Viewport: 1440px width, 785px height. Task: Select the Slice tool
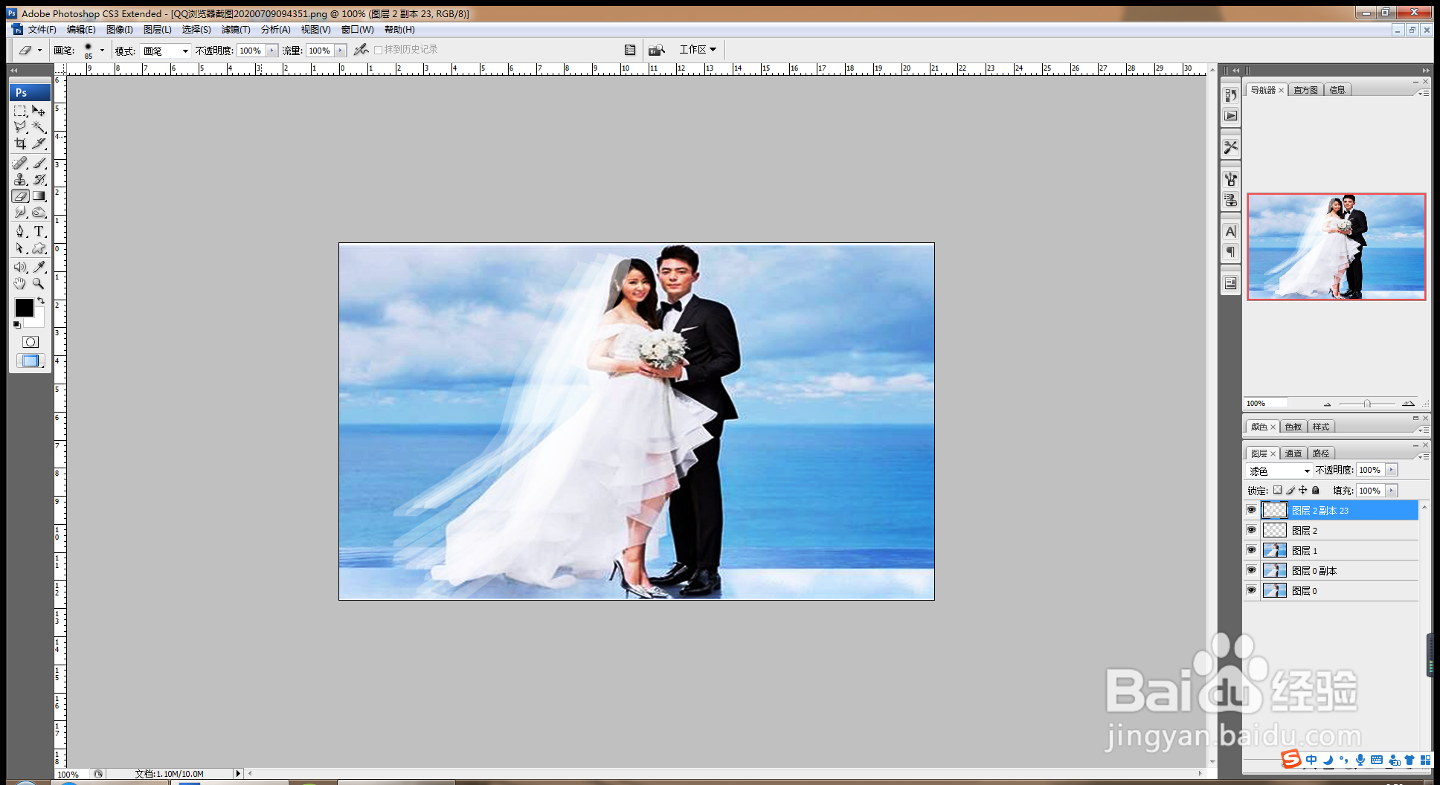[39, 143]
